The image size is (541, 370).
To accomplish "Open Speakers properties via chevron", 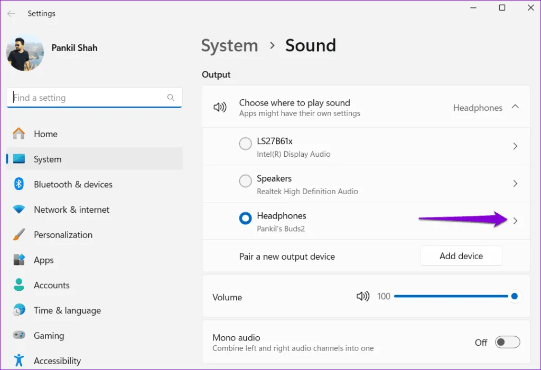I will (515, 184).
